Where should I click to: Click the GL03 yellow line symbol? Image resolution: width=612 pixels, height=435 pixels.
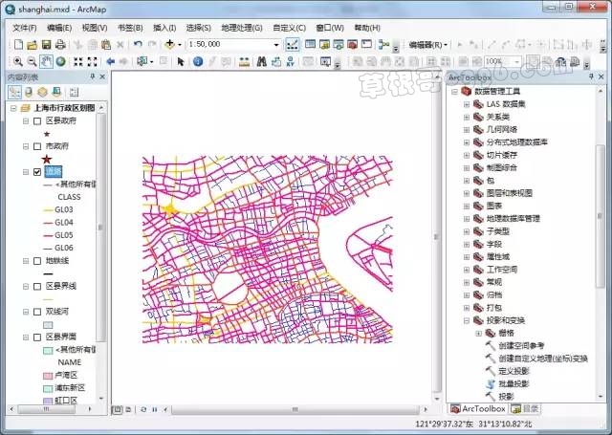pyautogui.click(x=48, y=210)
